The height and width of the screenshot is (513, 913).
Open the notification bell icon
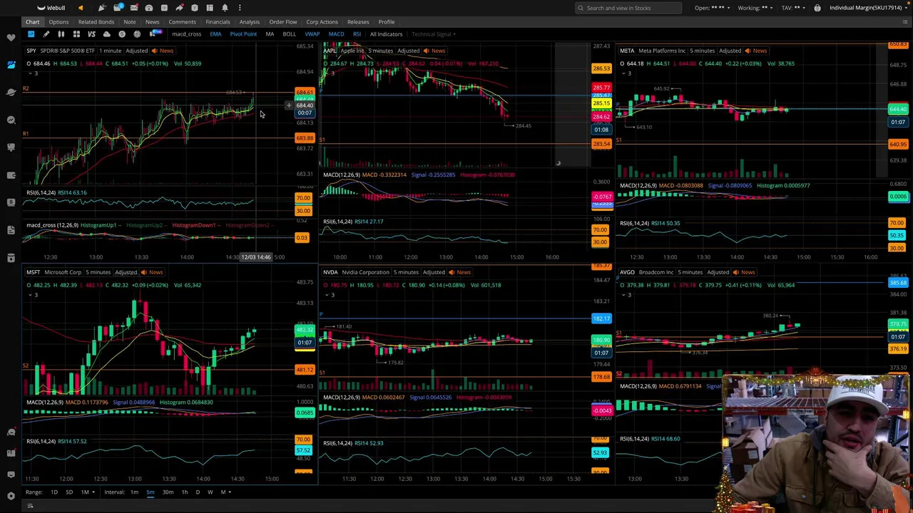225,8
